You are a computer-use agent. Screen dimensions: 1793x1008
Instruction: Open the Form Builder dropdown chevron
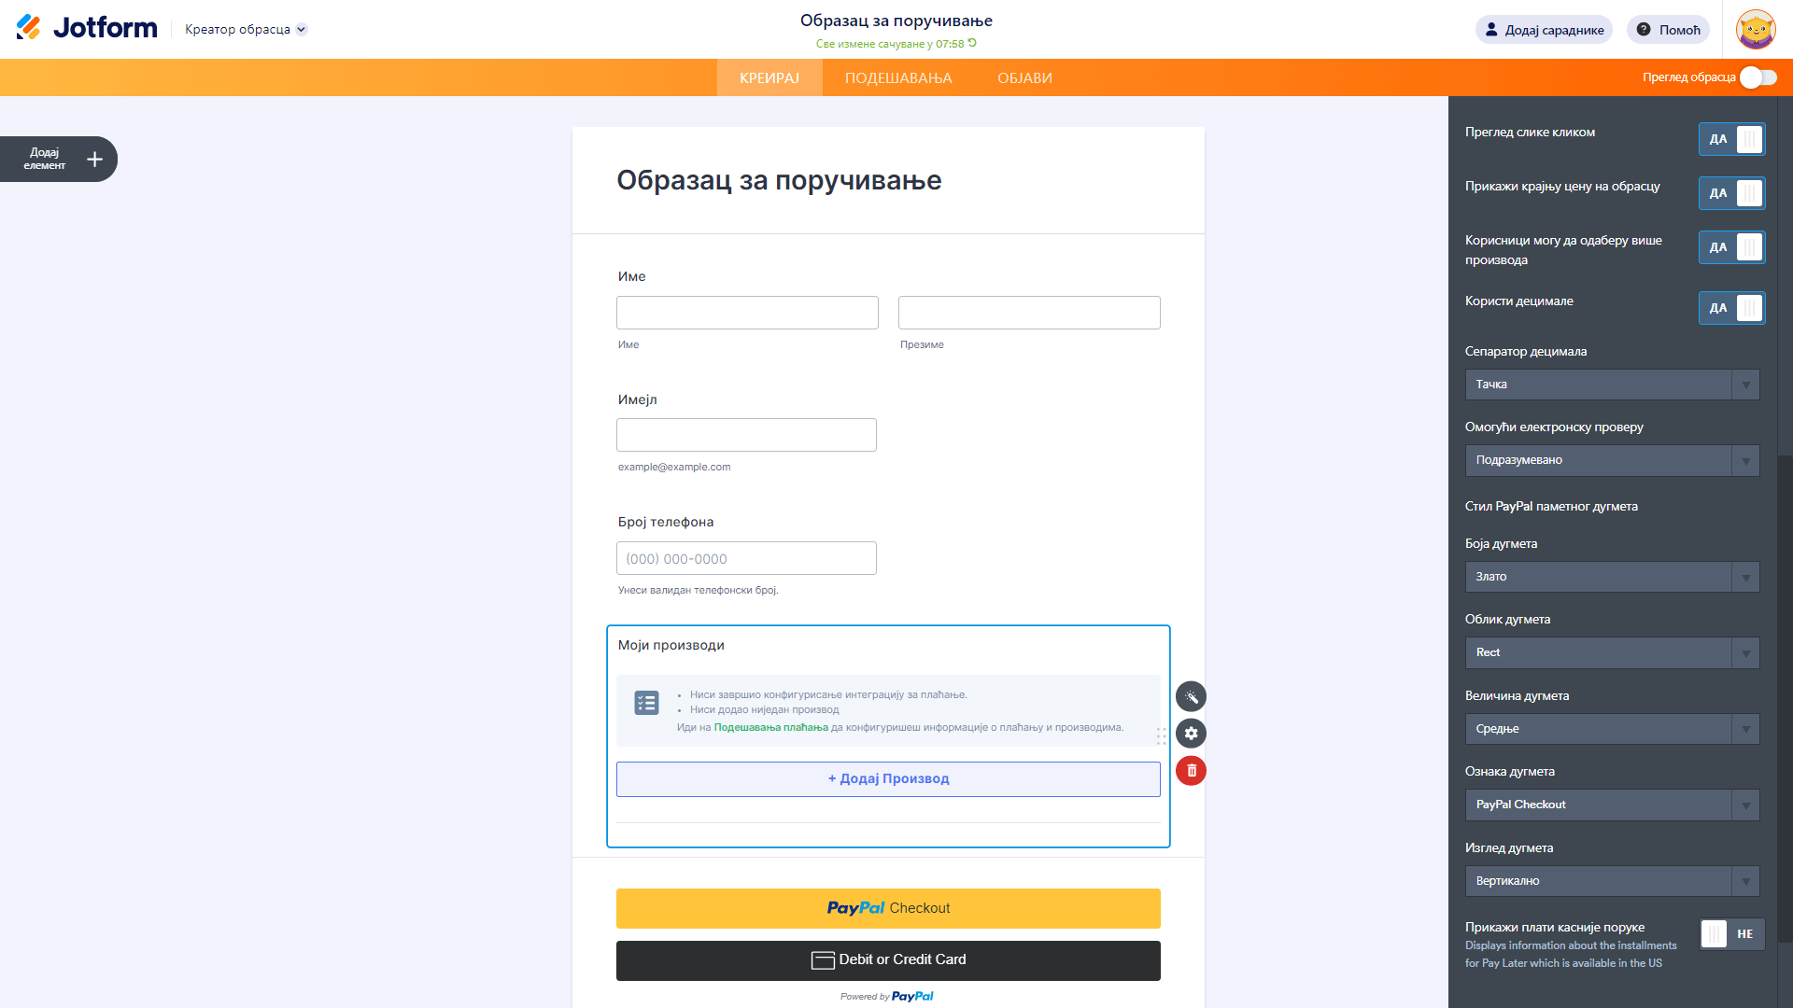(x=302, y=30)
